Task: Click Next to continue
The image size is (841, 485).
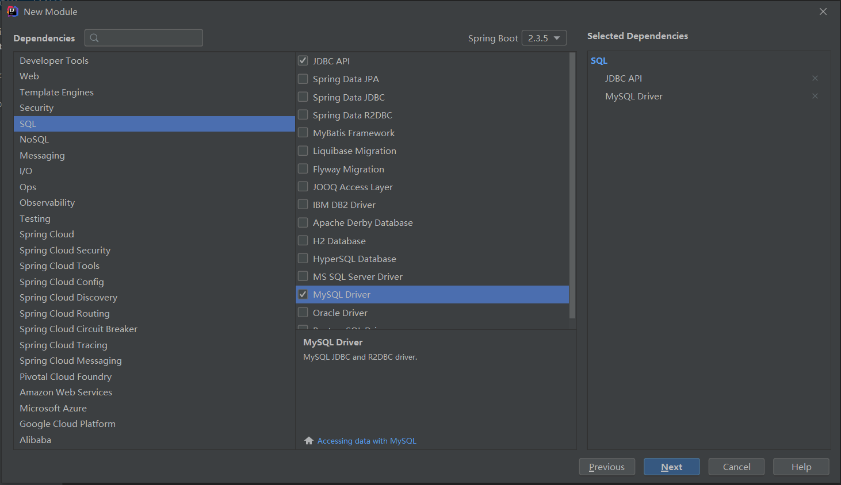Action: 672,467
